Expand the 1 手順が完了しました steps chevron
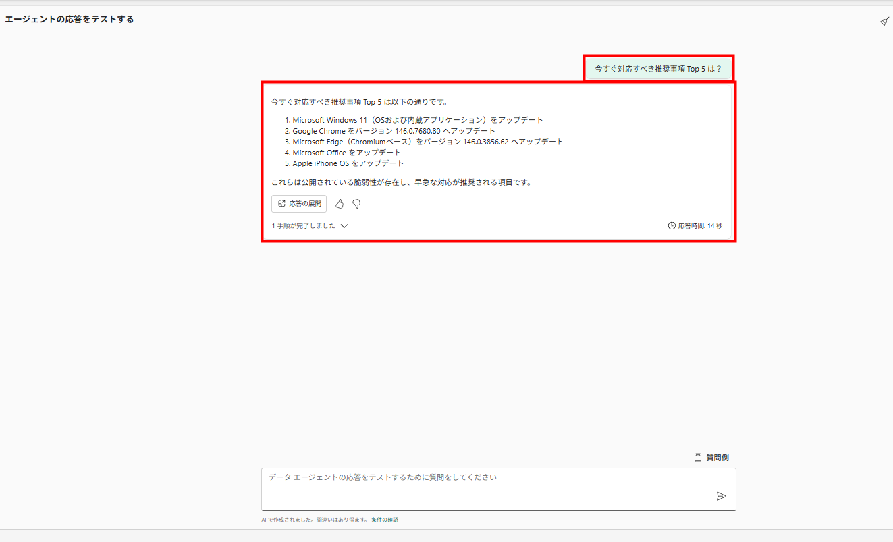Screen dimensions: 893x542 click(x=344, y=226)
